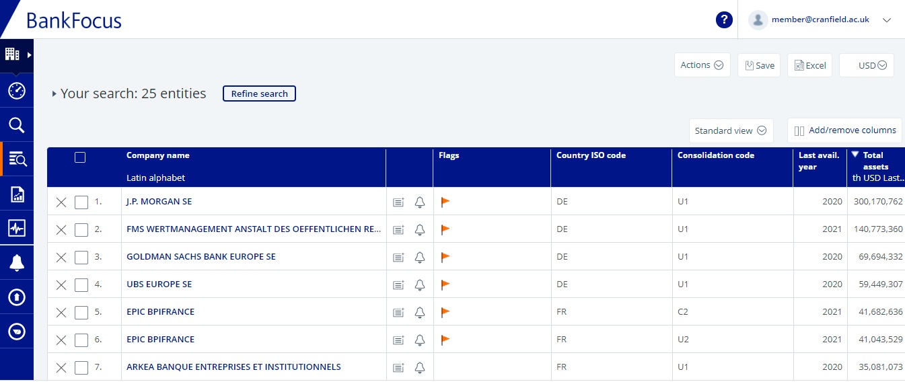Viewport: 905px width, 382px height.
Task: Open the alerts bell icon in sidebar
Action: click(x=16, y=264)
